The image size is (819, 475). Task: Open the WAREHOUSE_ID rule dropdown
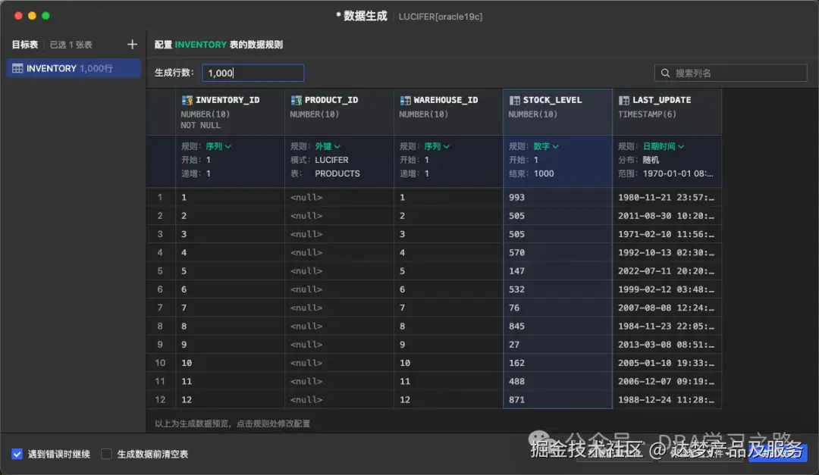pyautogui.click(x=437, y=146)
